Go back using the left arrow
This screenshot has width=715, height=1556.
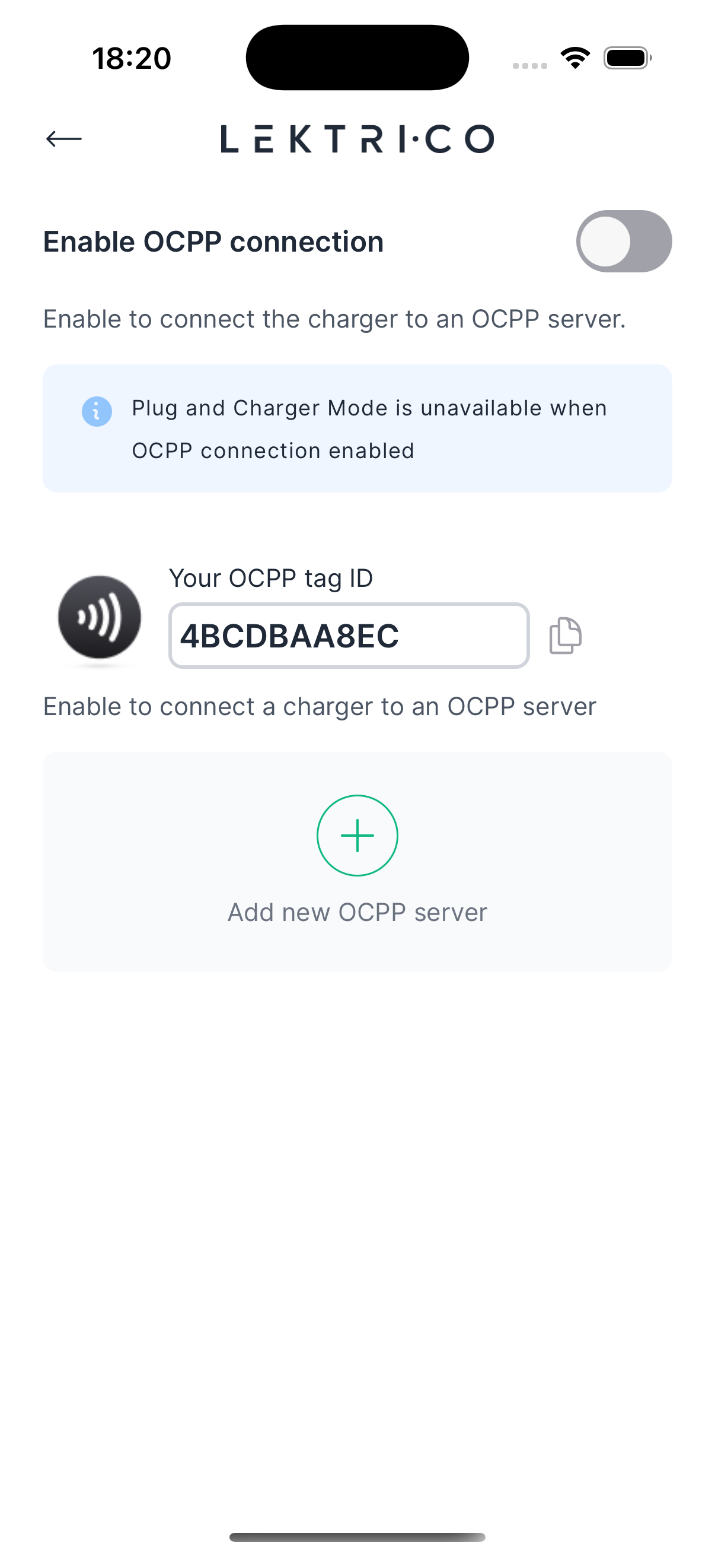[x=64, y=139]
